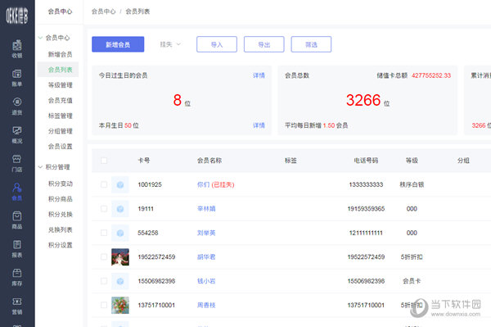The image size is (491, 327).
Task: Click the 导出 export button
Action: point(264,44)
